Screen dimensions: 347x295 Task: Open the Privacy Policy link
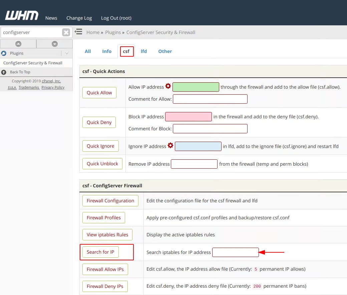(53, 87)
